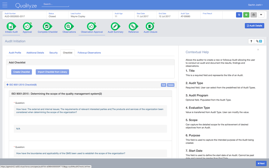Click the Add Checklist panel header
Screen dimensions: 269x168
[x=90, y=62]
